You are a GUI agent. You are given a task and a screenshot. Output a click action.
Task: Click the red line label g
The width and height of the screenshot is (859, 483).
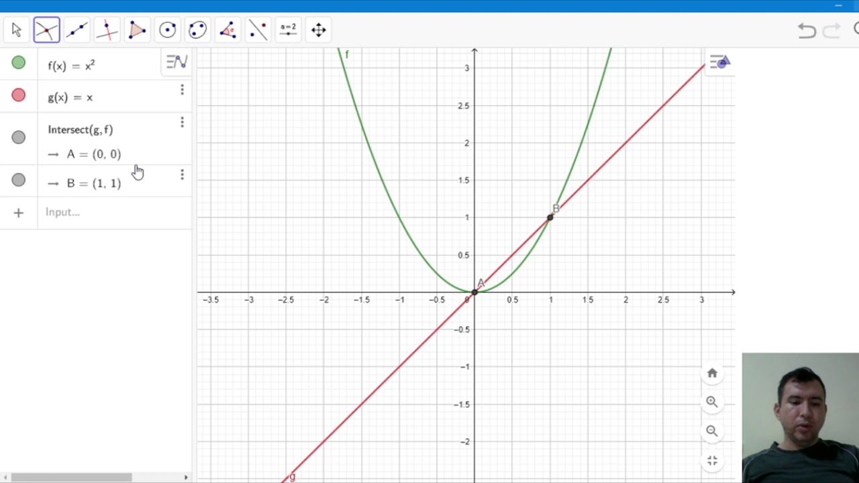tap(292, 477)
